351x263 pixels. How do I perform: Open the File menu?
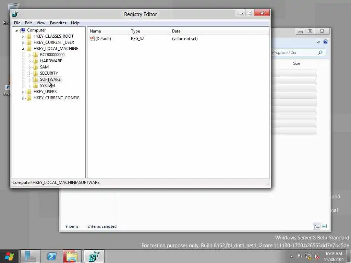pyautogui.click(x=17, y=23)
